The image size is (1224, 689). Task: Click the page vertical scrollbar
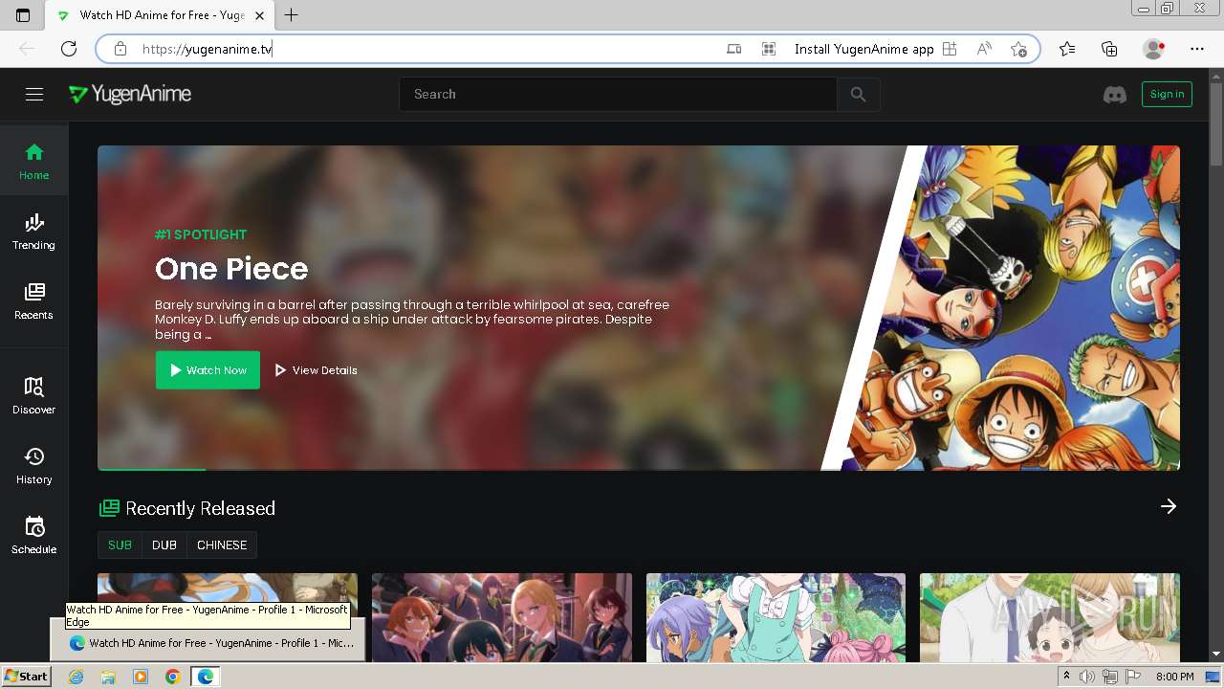pos(1216,124)
